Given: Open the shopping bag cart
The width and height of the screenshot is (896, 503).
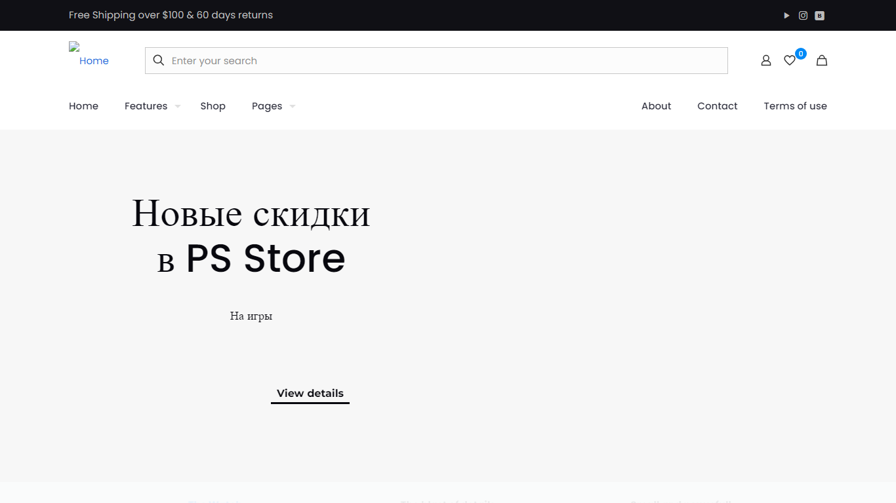Looking at the screenshot, I should [x=821, y=60].
